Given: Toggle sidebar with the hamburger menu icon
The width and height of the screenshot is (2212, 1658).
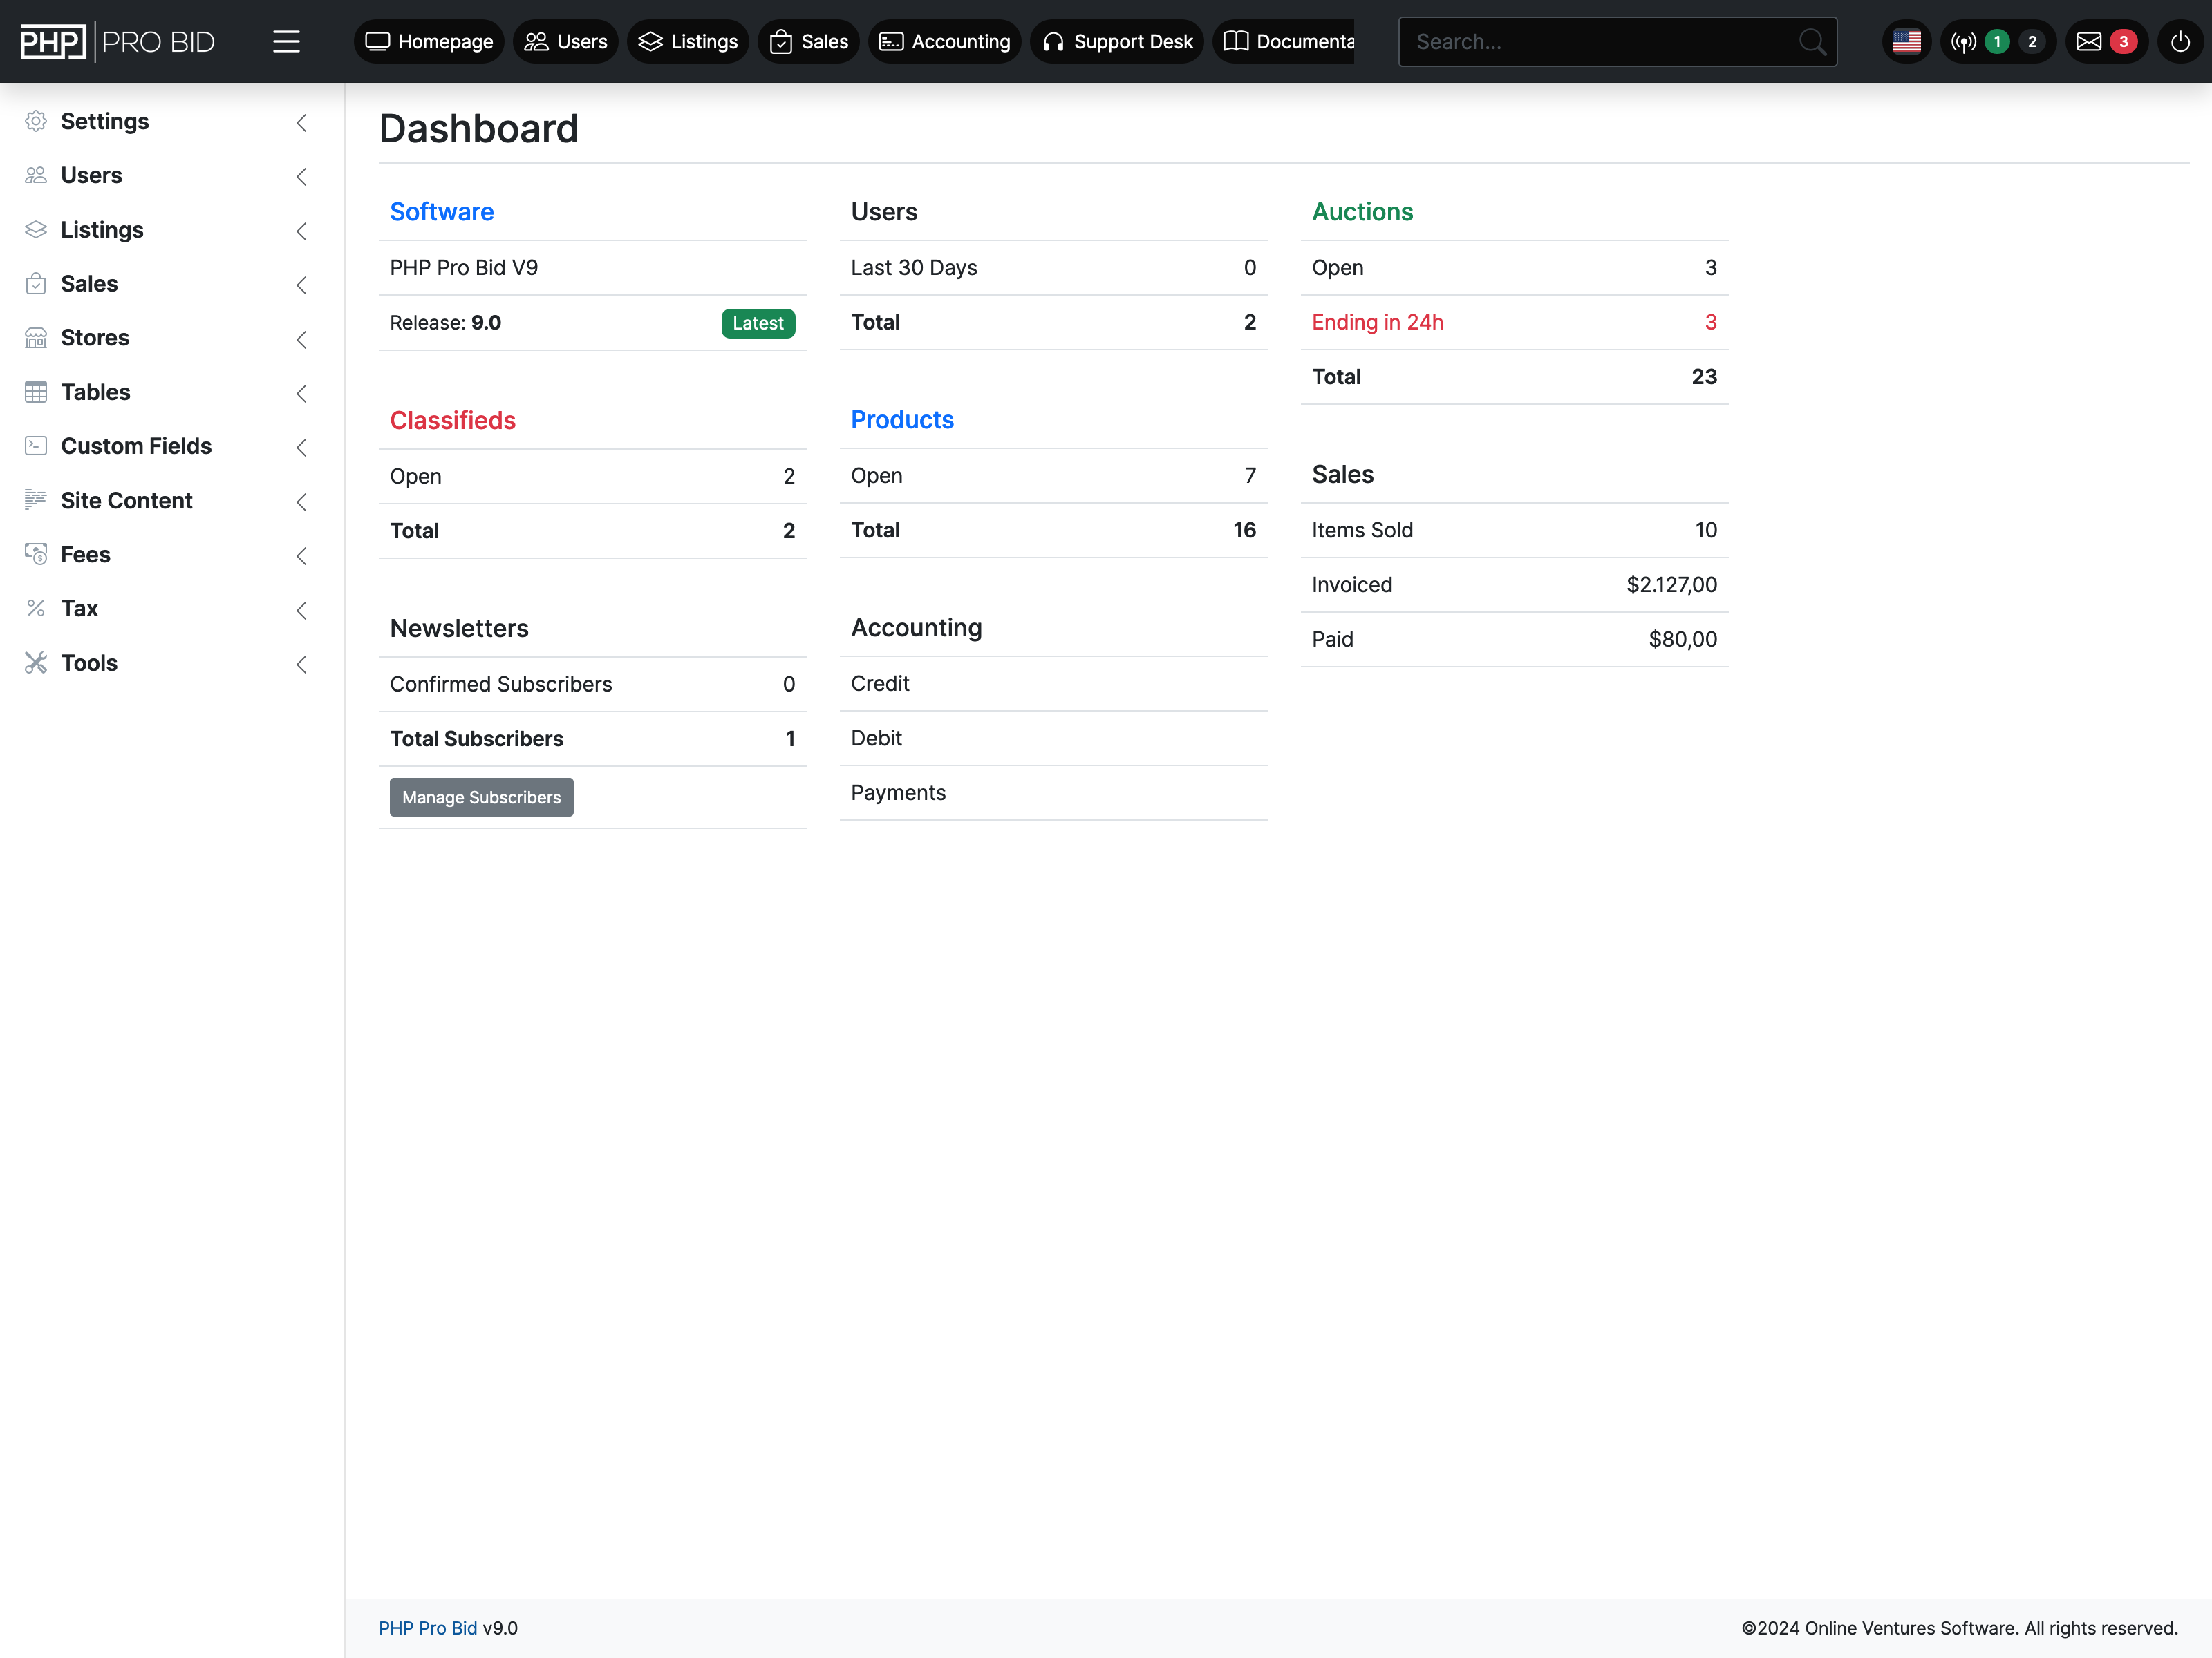Looking at the screenshot, I should coord(286,42).
